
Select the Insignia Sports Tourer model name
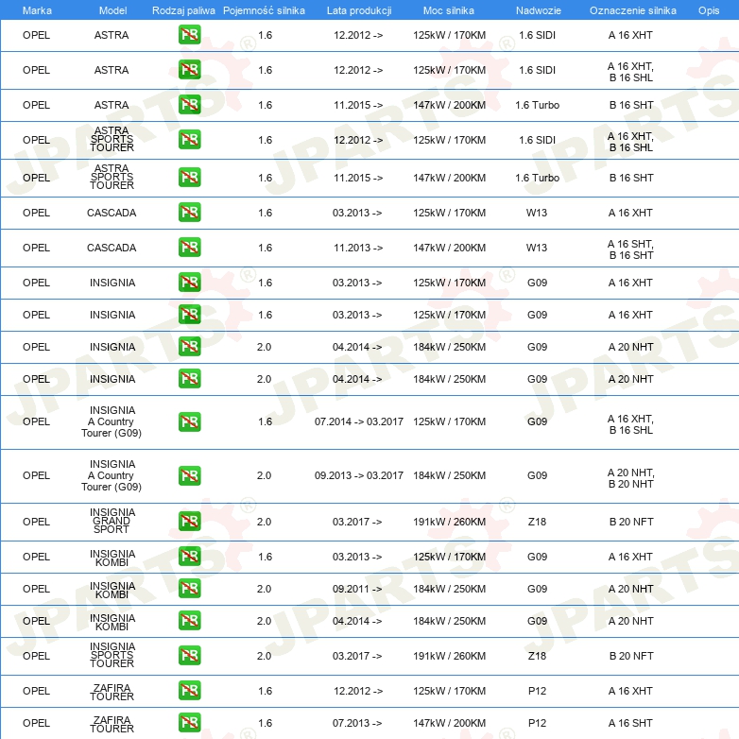pyautogui.click(x=112, y=656)
